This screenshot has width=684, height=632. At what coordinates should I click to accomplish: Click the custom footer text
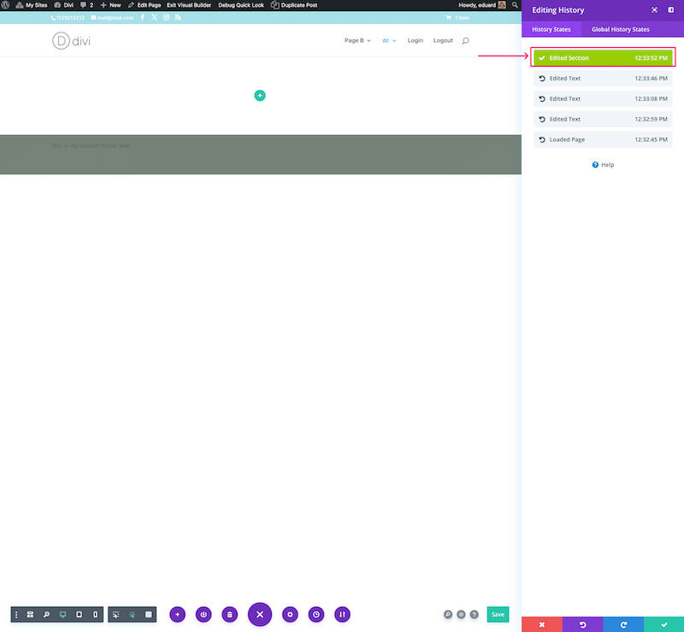(91, 145)
